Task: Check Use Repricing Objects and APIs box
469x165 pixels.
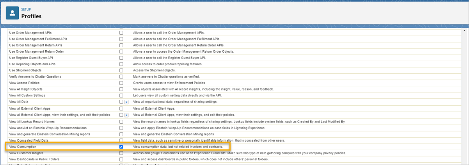Action: (x=121, y=64)
